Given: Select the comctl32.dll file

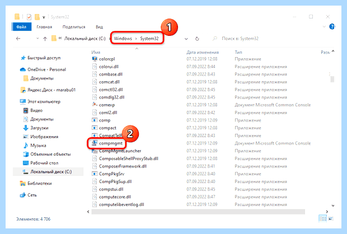Looking at the screenshot, I should [x=111, y=90].
